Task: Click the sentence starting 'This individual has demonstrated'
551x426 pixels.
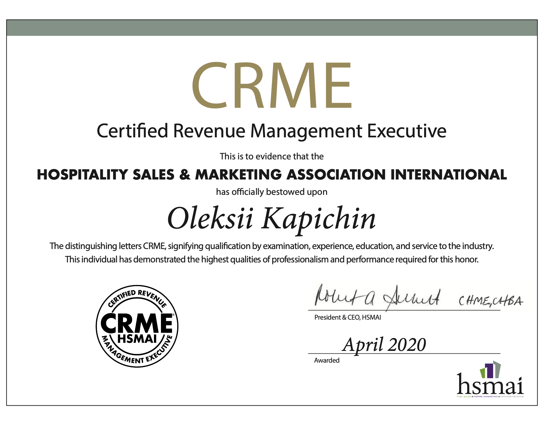Action: [x=272, y=259]
